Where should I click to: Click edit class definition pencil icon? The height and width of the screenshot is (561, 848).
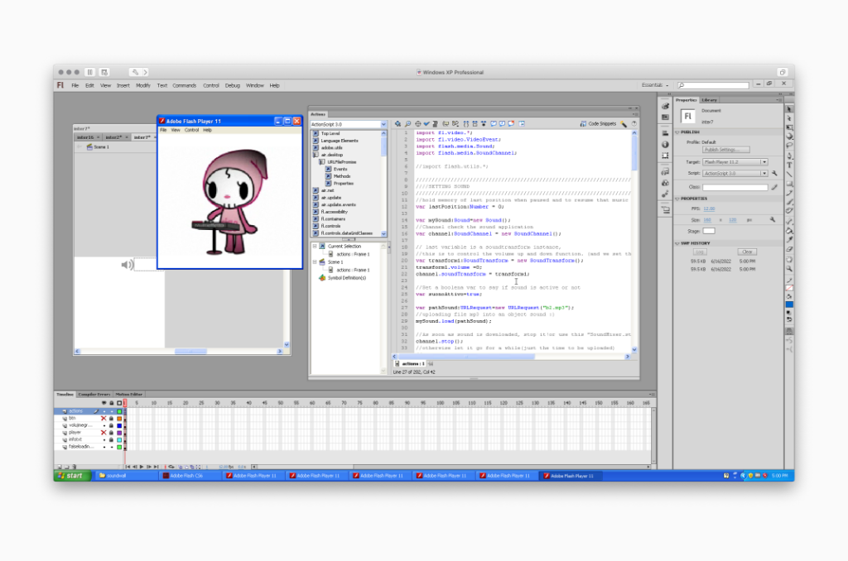[x=774, y=187]
